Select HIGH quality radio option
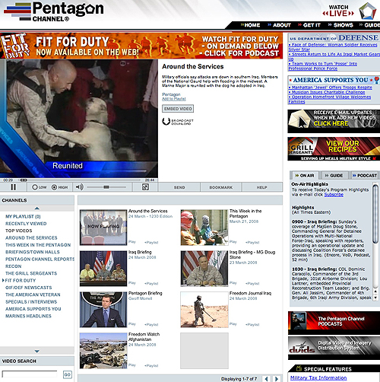The width and height of the screenshot is (380, 382). pos(59,187)
